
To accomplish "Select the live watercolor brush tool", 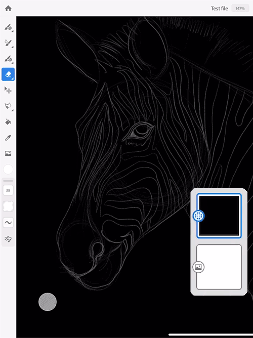I will click(8, 43).
